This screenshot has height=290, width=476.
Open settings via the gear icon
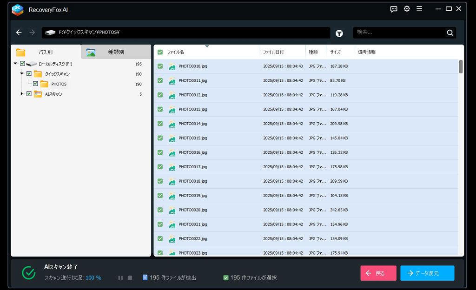407,9
